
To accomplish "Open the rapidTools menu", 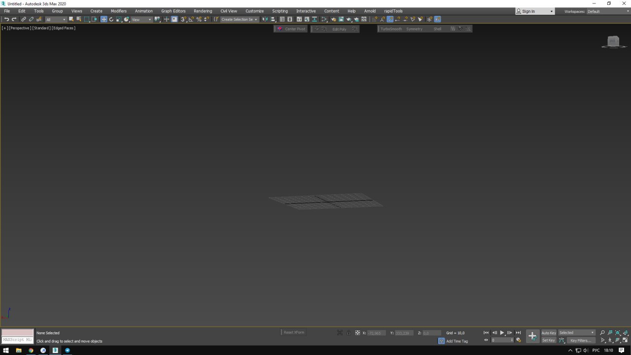I will coord(393,11).
